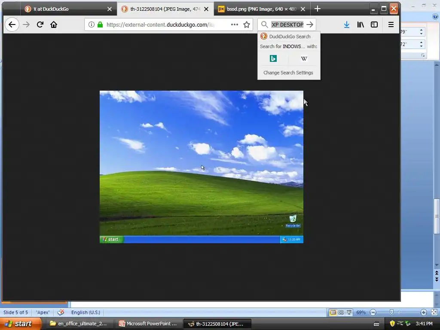The width and height of the screenshot is (440, 330).
Task: Bookmark this page with the star icon
Action: pos(247,24)
